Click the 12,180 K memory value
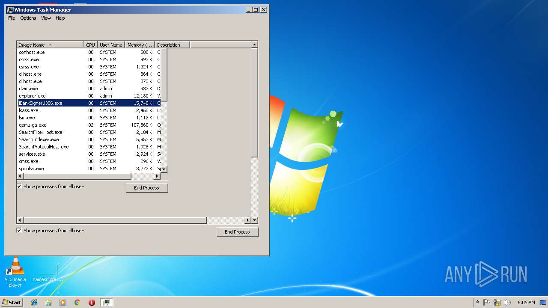The width and height of the screenshot is (548, 308). click(143, 96)
